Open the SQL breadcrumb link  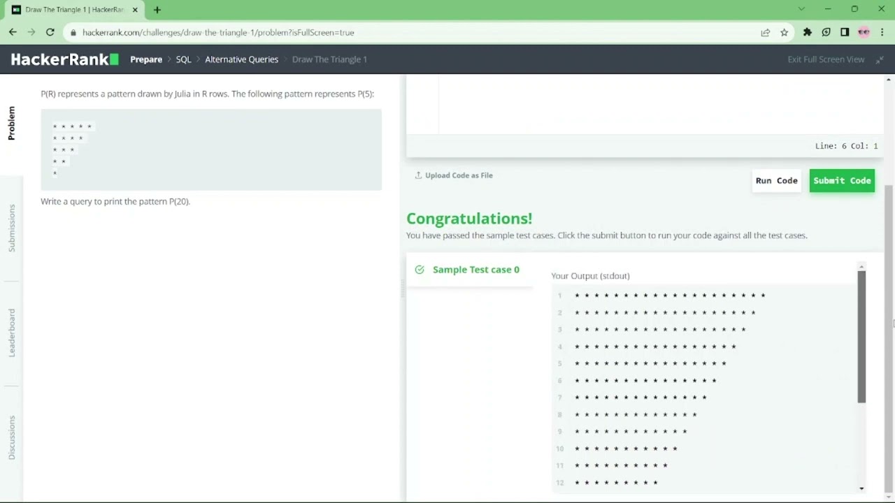coord(183,59)
